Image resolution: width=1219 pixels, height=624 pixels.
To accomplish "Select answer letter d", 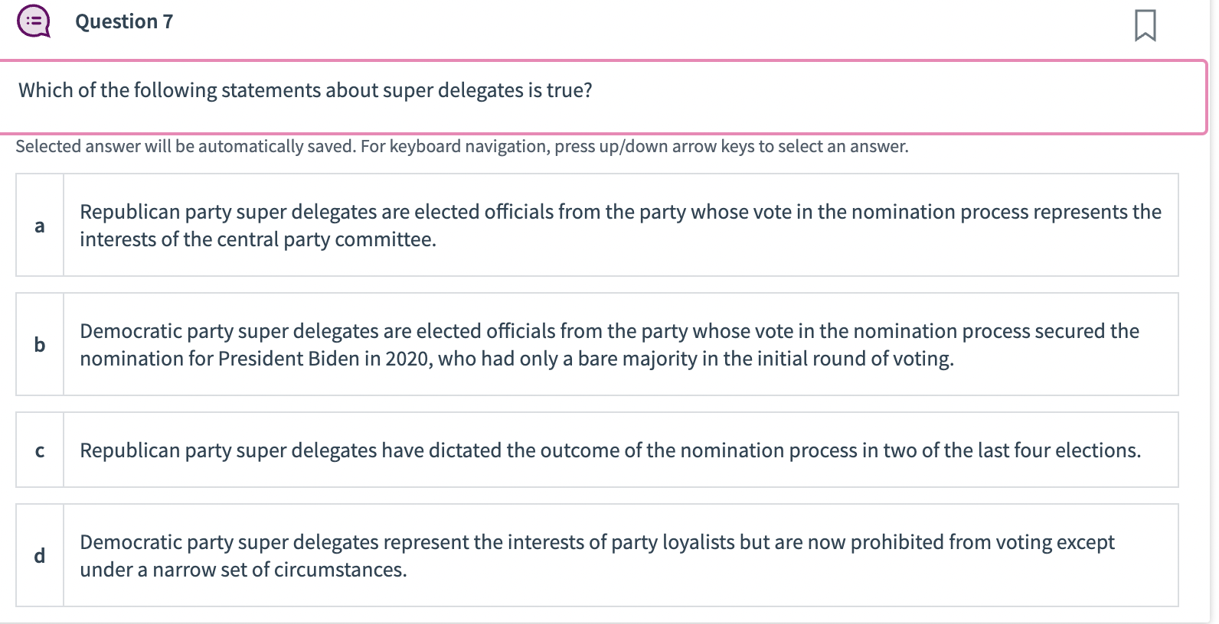I will (x=40, y=555).
